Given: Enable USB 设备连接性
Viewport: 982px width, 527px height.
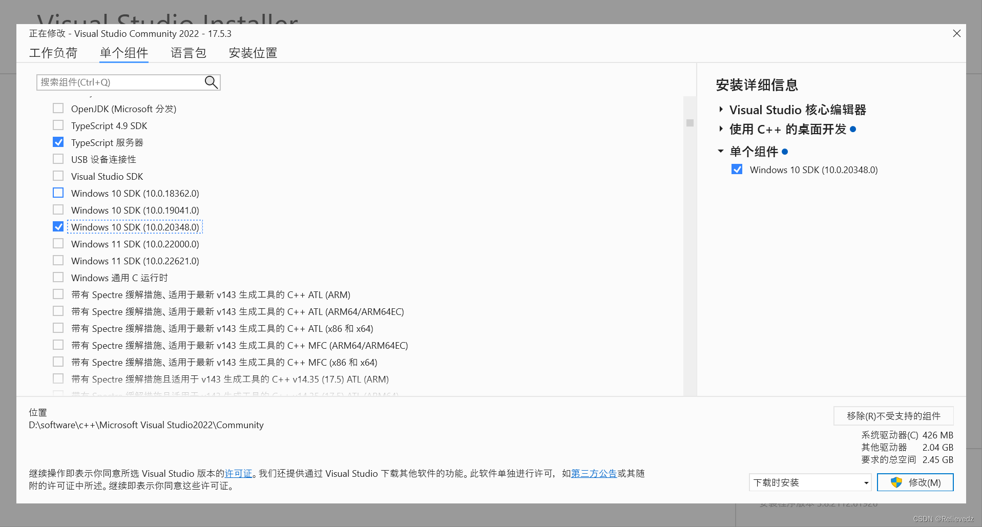Looking at the screenshot, I should (x=58, y=159).
